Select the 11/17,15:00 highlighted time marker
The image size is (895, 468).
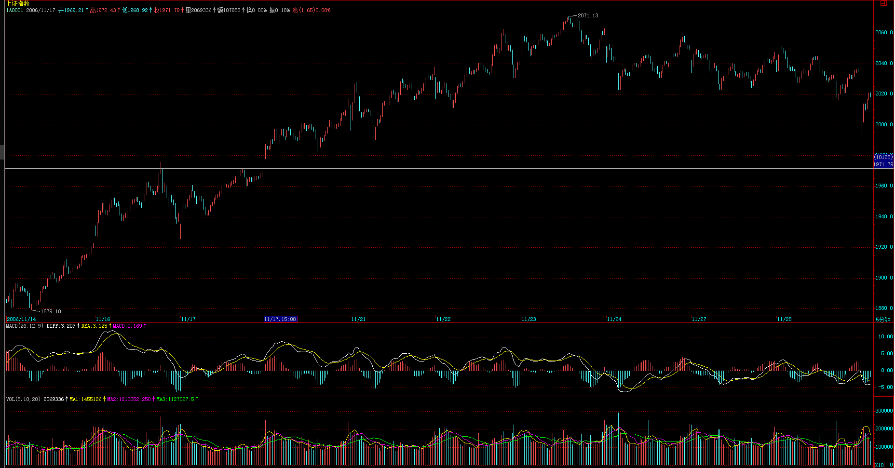[280, 319]
